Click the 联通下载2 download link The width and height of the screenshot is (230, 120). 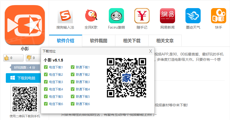pos(83,74)
